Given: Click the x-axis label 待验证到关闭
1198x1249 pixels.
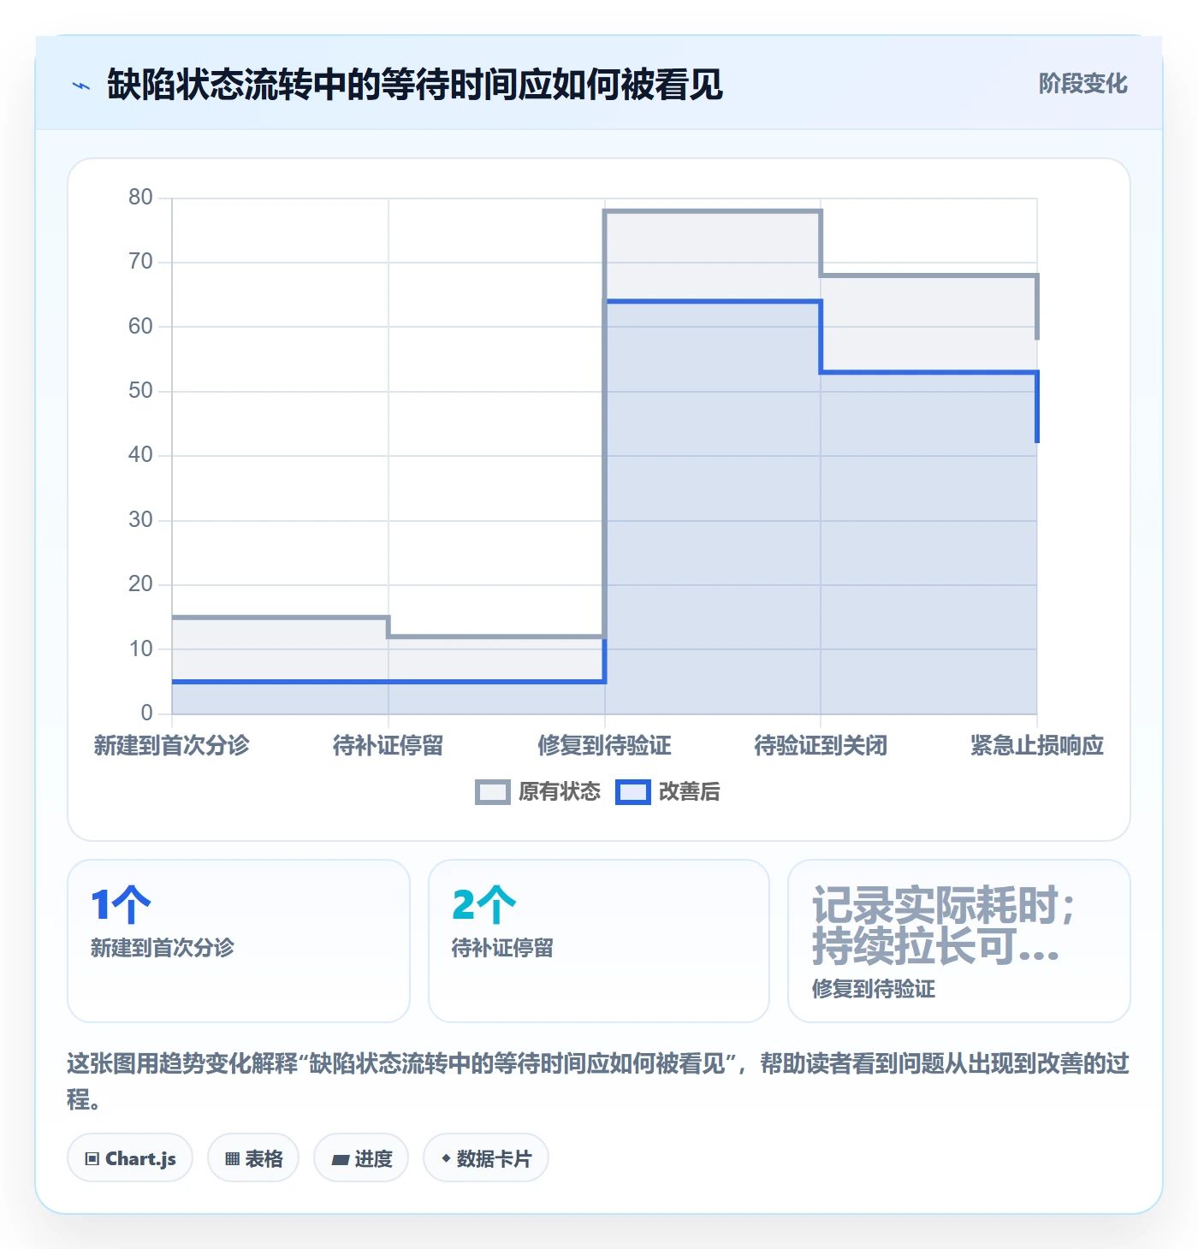Looking at the screenshot, I should [x=821, y=746].
